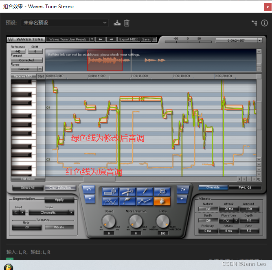Screen dimensions: 272x270
Task: Move the pitch graph right with arrow
Action: pos(244,179)
